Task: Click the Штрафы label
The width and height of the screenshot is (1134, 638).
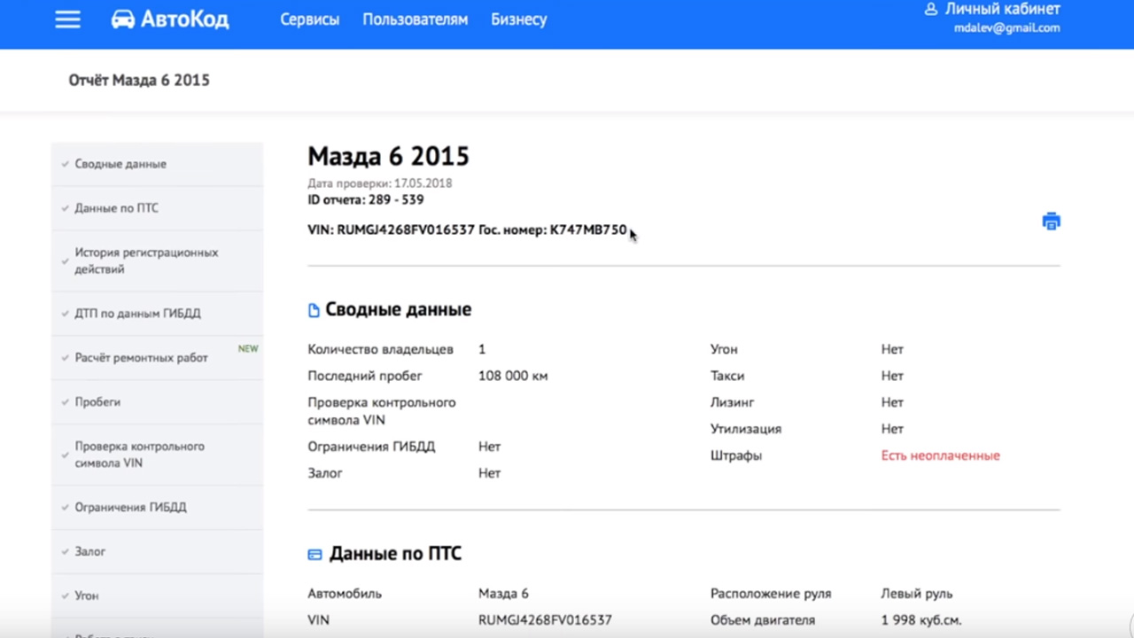Action: click(x=736, y=455)
